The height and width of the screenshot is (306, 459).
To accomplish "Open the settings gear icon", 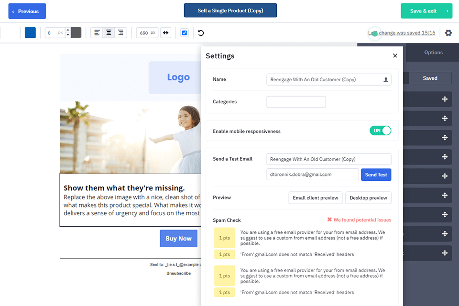I will coord(448,33).
